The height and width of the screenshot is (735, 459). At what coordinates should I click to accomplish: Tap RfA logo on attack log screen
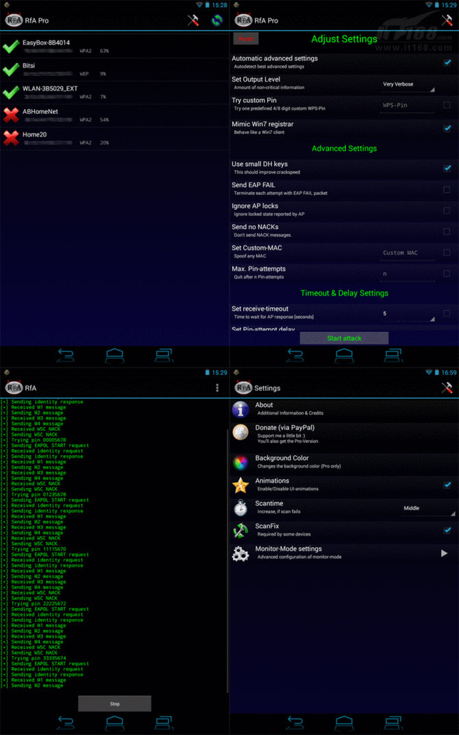point(14,387)
